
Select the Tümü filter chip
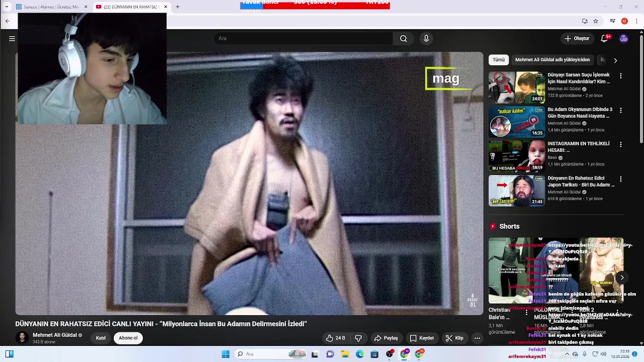tap(499, 60)
